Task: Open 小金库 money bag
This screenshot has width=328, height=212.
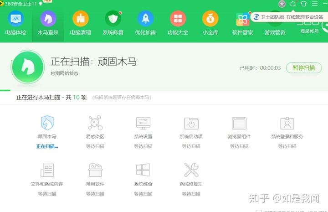Action: [x=210, y=23]
